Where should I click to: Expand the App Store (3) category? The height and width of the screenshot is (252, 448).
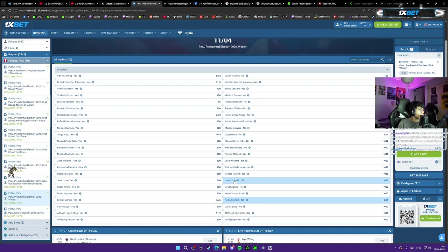(47, 223)
